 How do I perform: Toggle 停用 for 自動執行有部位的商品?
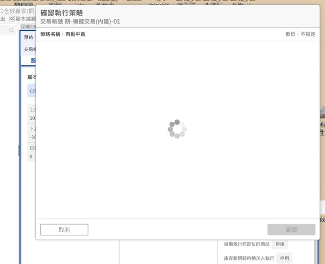click(x=280, y=244)
